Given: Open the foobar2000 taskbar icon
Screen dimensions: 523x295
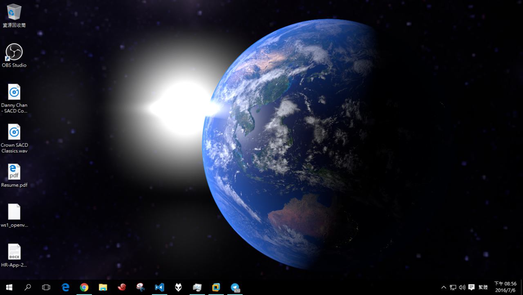Looking at the screenshot, I should click(x=178, y=287).
